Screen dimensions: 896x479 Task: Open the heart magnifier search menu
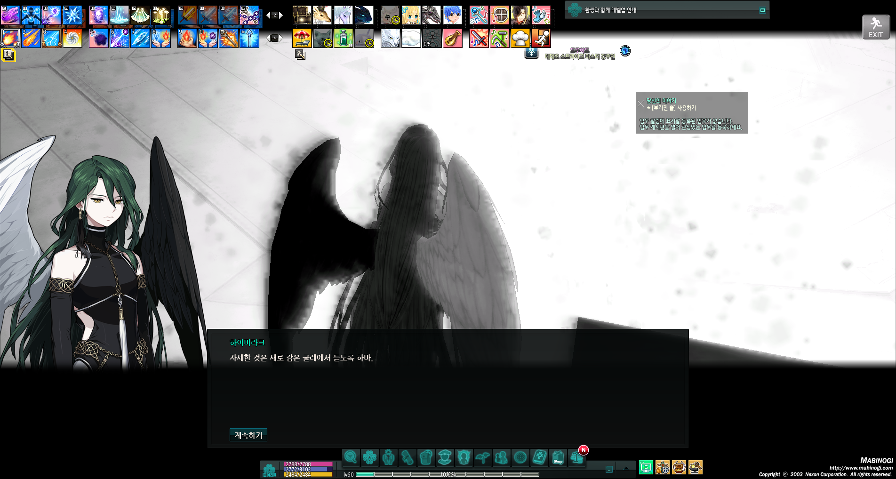tap(351, 457)
